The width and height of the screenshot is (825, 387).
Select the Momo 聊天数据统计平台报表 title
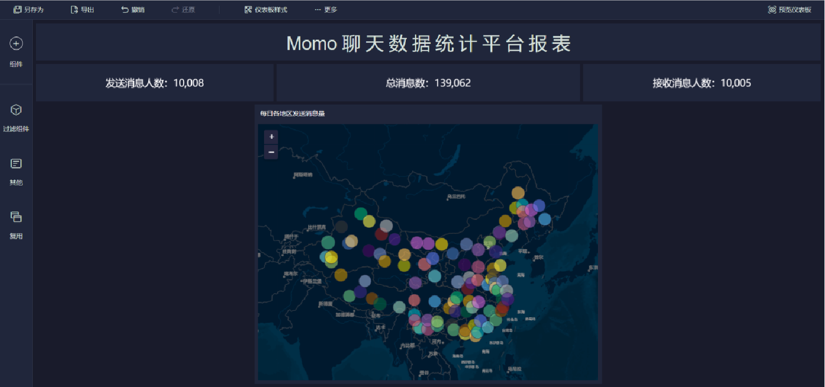click(x=428, y=43)
